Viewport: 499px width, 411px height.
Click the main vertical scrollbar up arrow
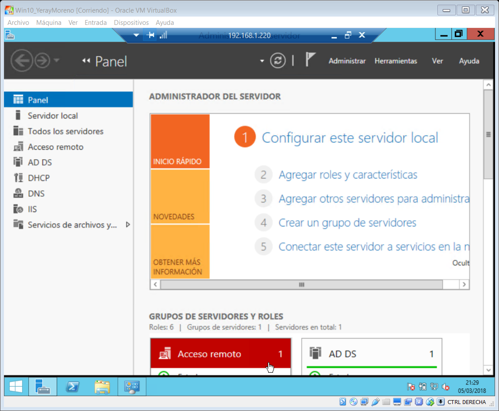pos(488,85)
